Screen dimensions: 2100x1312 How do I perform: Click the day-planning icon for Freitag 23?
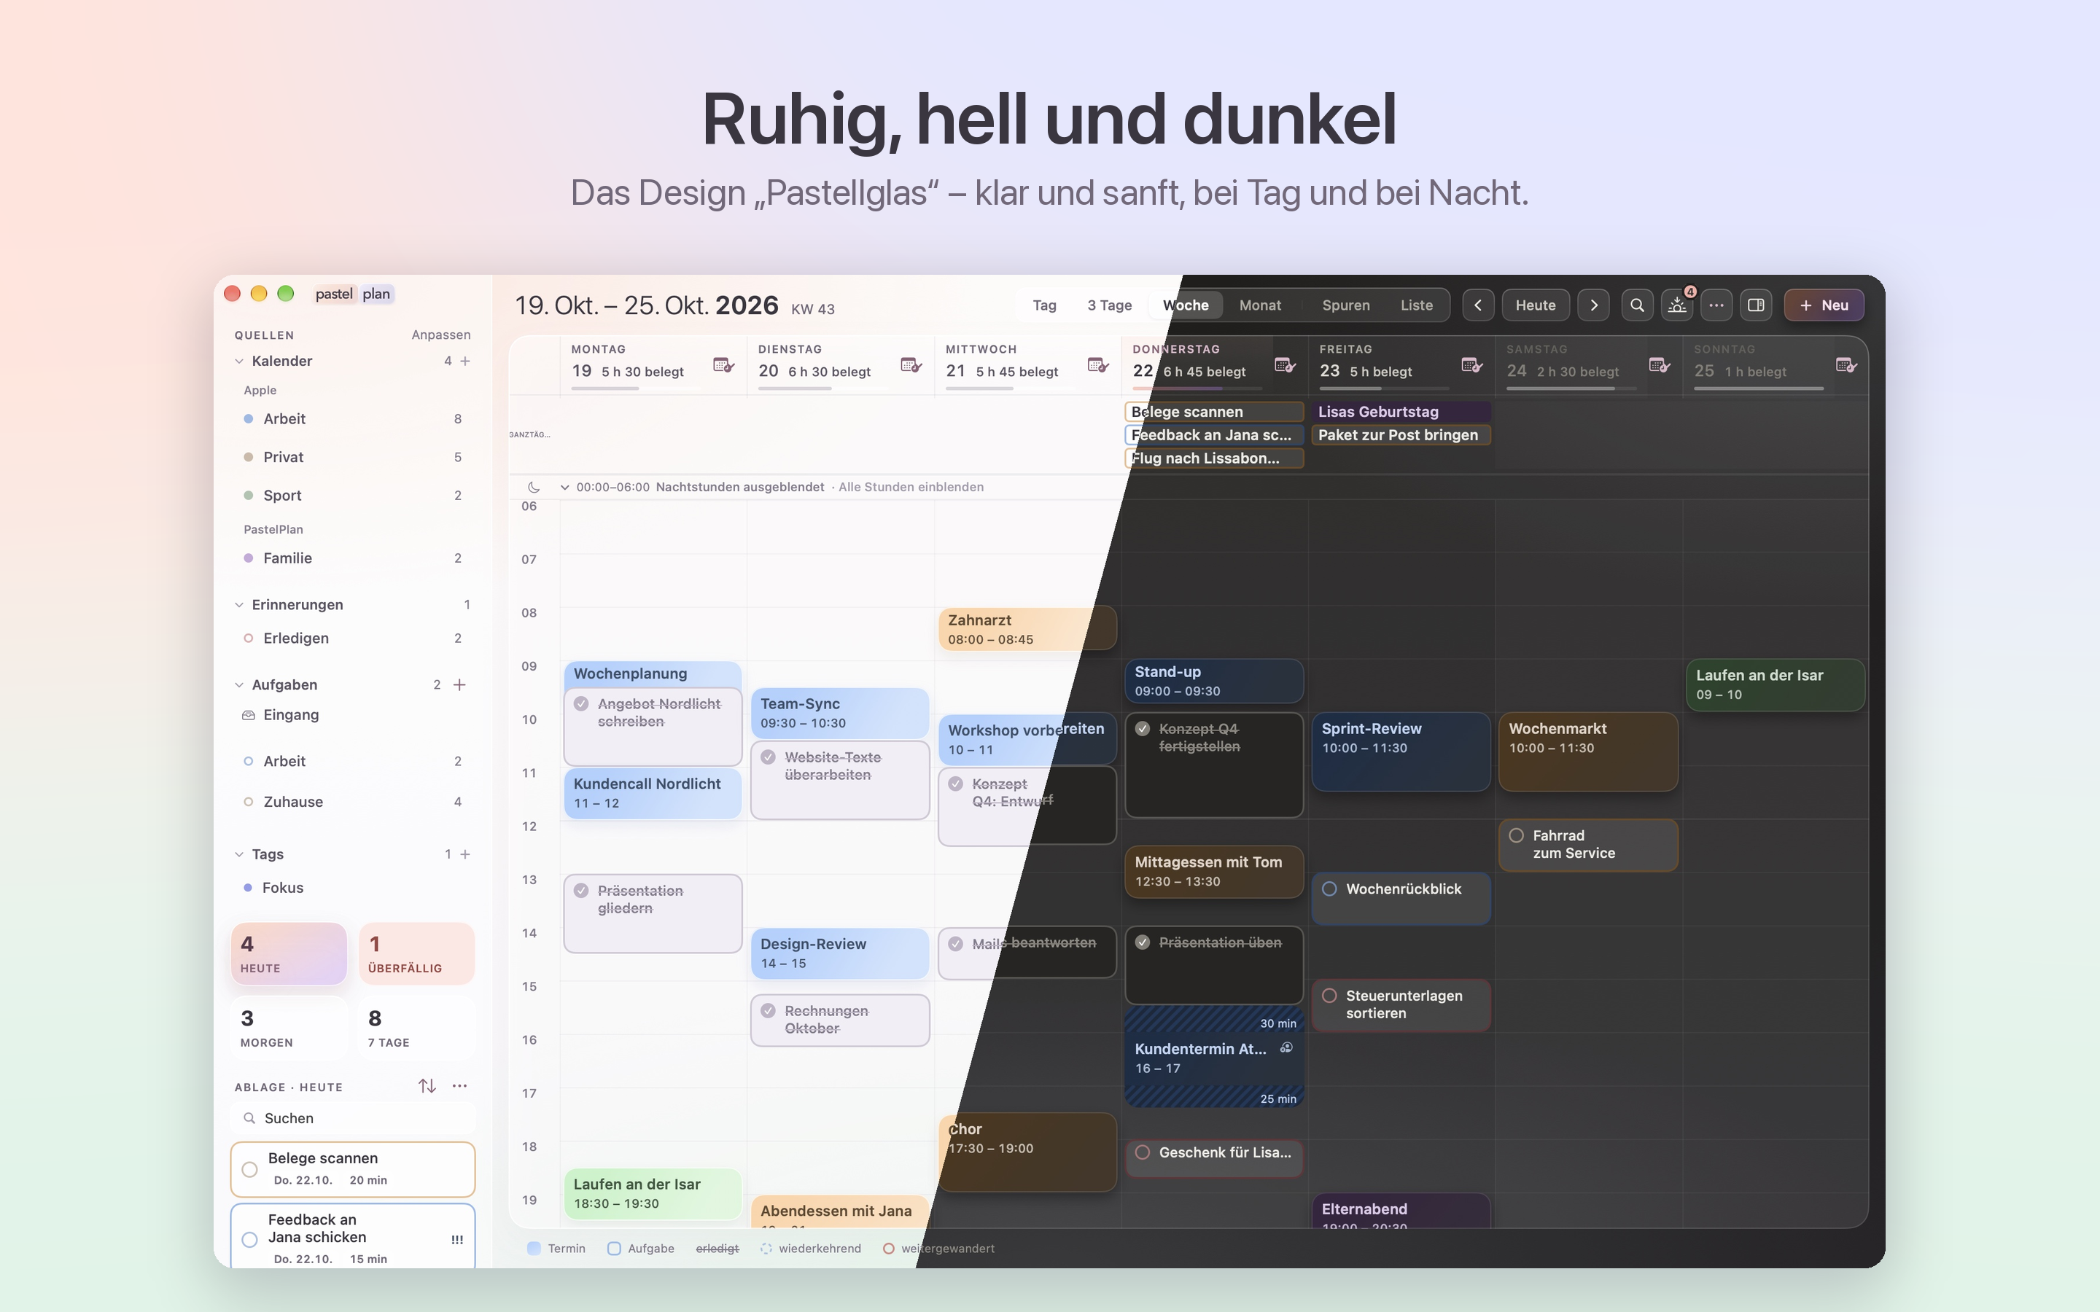1471,365
